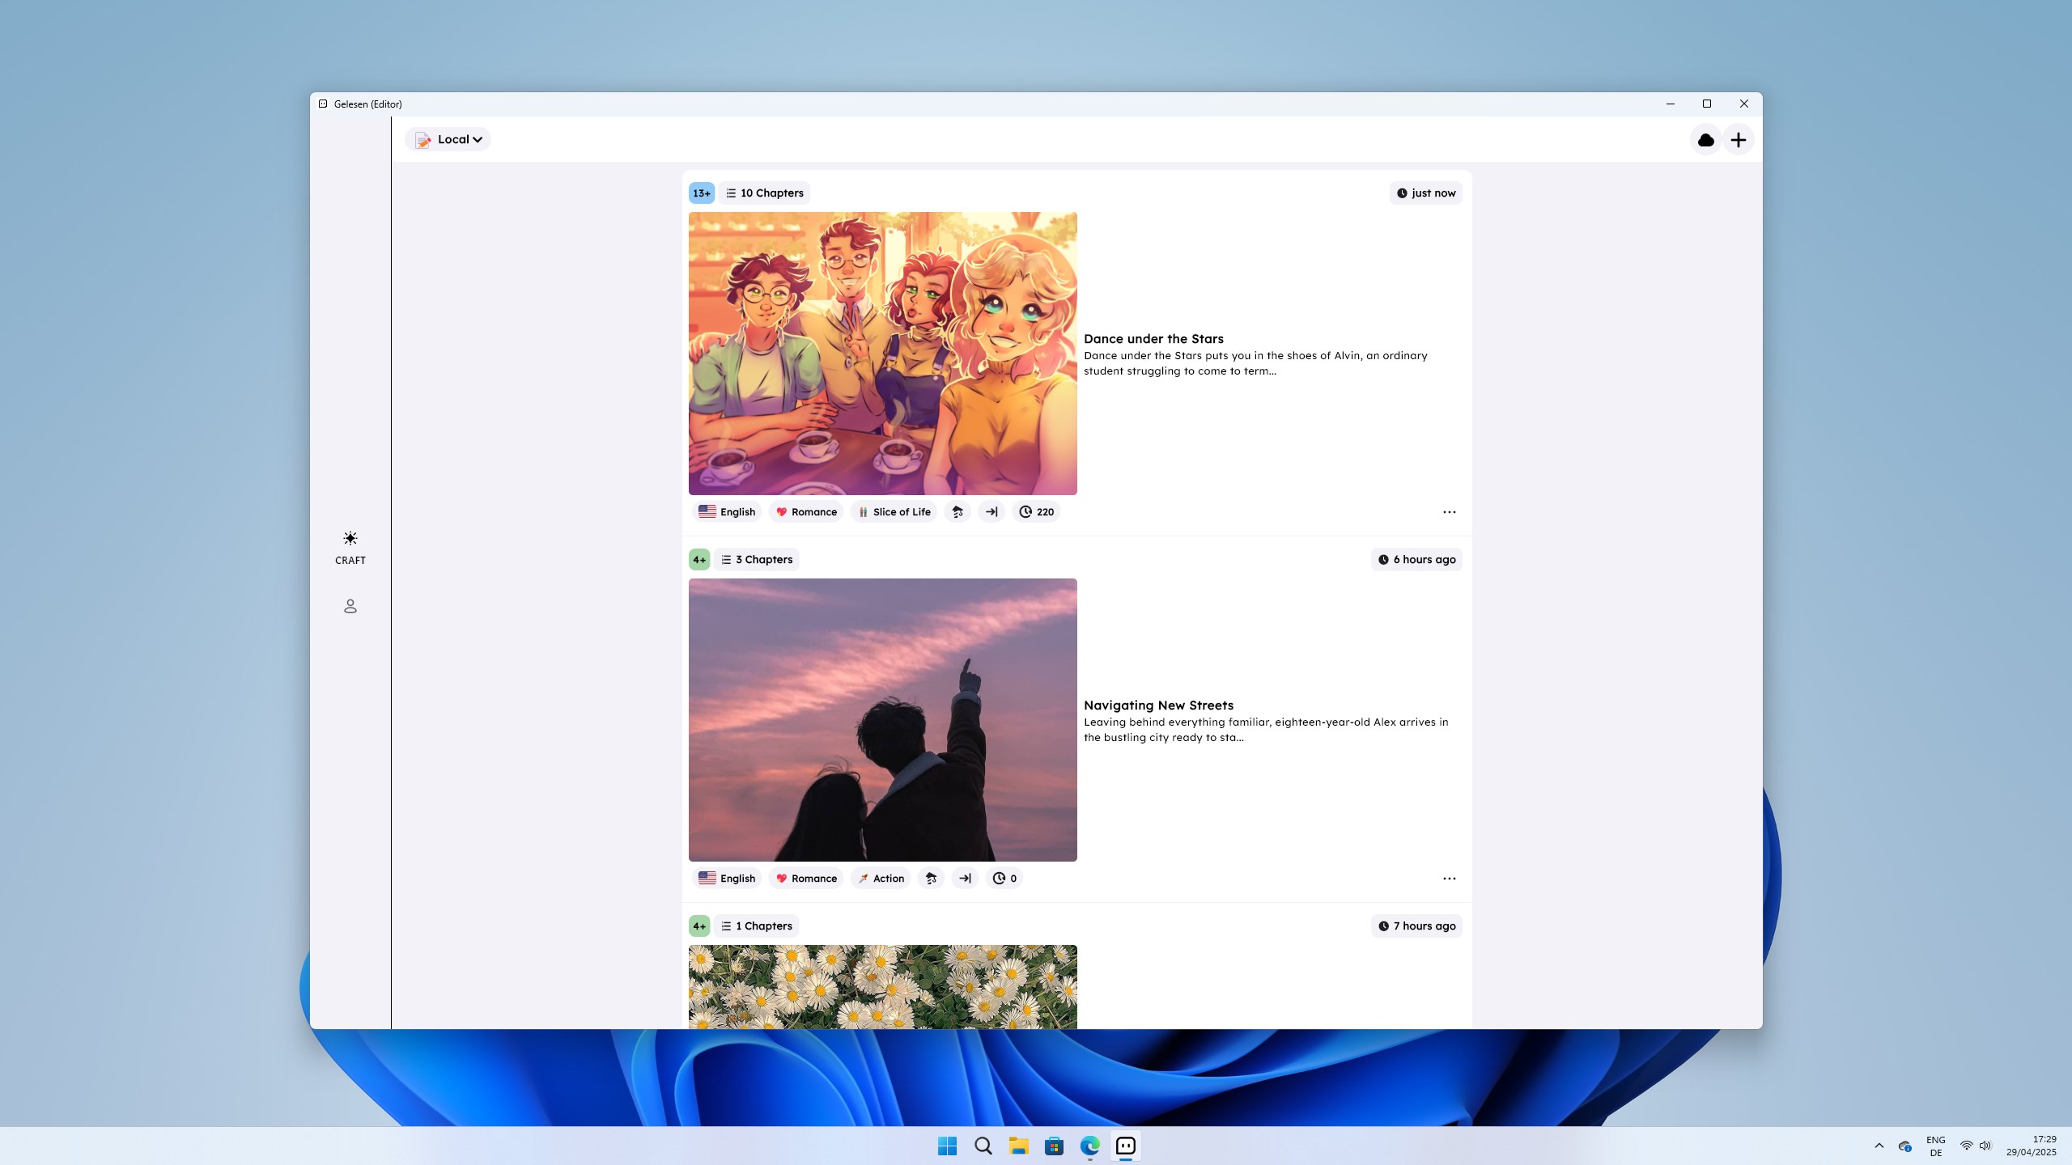The width and height of the screenshot is (2072, 1165).
Task: Select the Slice of Life genre tag
Action: [894, 512]
